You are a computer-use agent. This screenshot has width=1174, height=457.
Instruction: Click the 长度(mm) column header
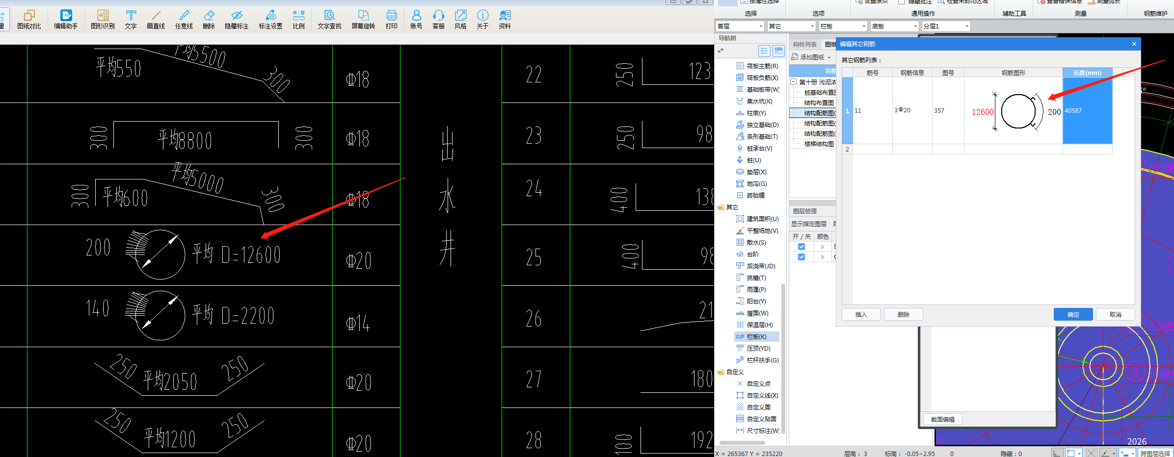(1087, 73)
